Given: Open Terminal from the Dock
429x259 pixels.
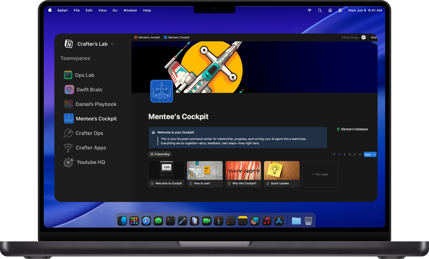Looking at the screenshot, I should pyautogui.click(x=170, y=221).
